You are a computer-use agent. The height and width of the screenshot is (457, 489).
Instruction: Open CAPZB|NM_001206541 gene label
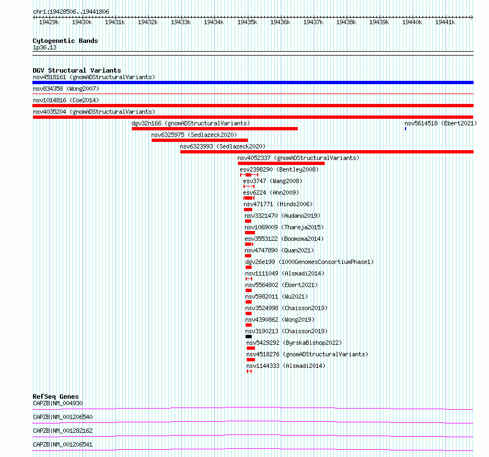tap(63, 444)
